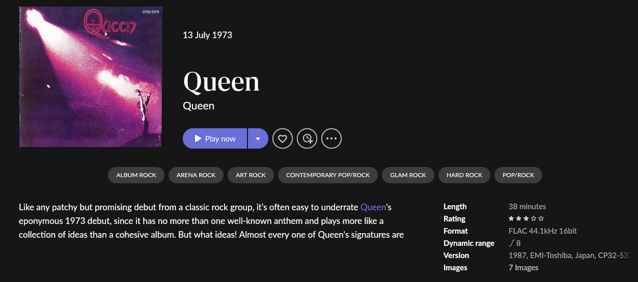Follow the purple Queen link in the review
This screenshot has height=282, width=638.
tap(373, 207)
